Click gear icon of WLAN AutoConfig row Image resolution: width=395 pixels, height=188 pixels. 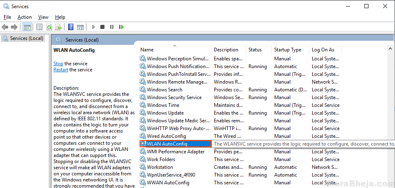pyautogui.click(x=143, y=144)
